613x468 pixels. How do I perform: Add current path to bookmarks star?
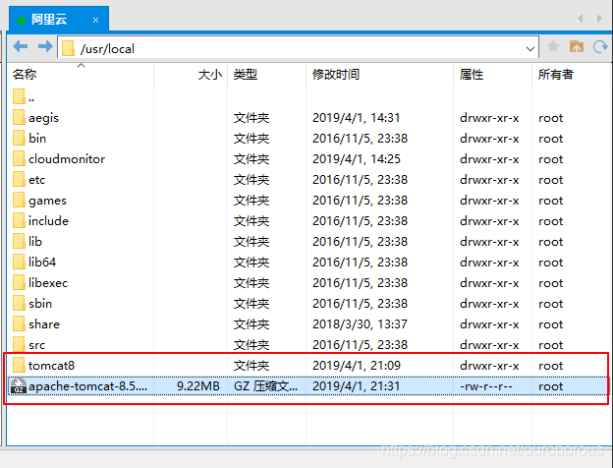click(553, 46)
